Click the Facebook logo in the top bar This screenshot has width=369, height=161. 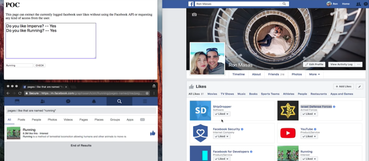191,4
